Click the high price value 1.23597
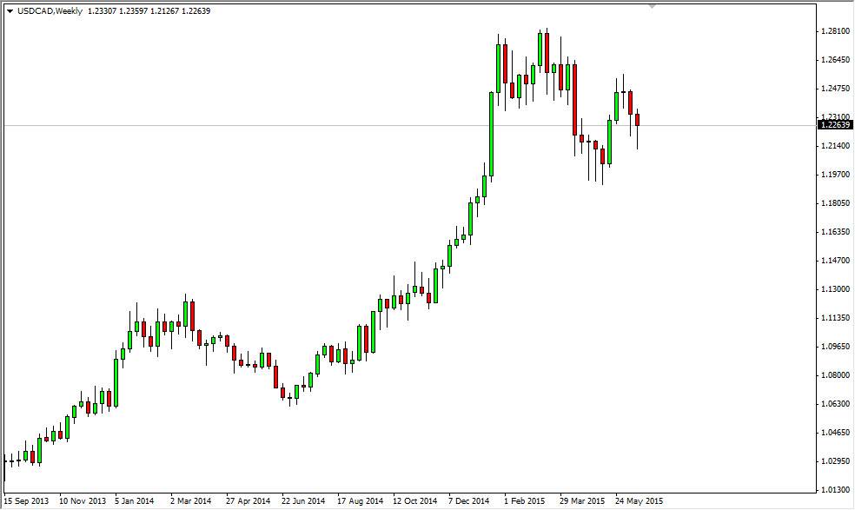 coord(132,11)
